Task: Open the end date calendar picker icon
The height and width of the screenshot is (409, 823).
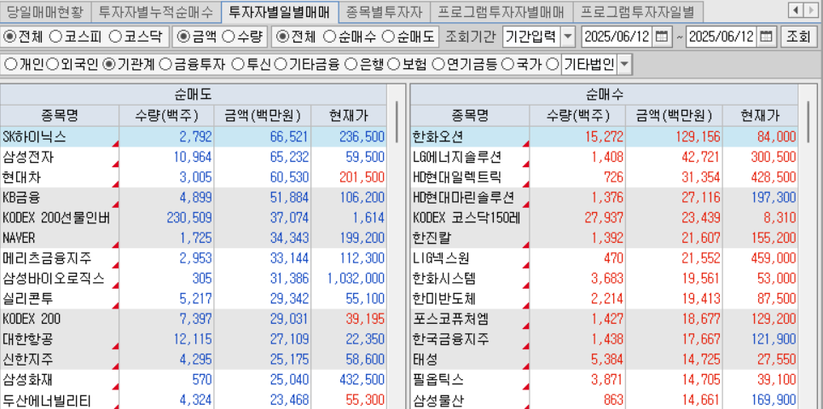Action: [x=767, y=37]
